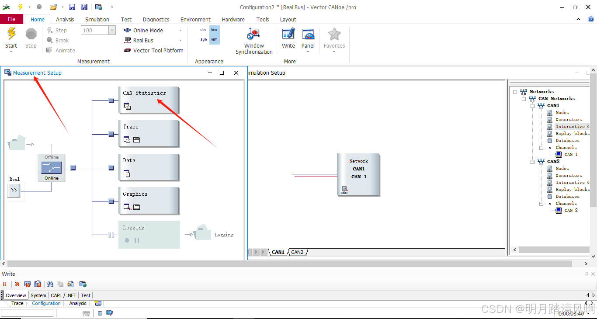Open the Start button dropdown arrow
The image size is (597, 319).
pos(11,52)
